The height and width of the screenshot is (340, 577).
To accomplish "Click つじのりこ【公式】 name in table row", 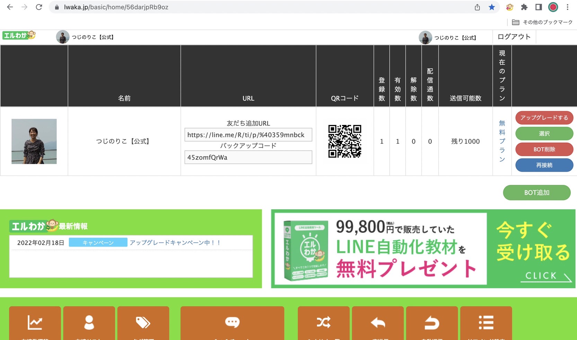I will point(124,141).
